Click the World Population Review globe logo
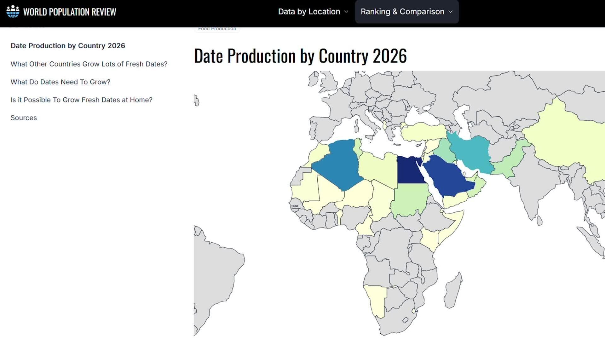The image size is (605, 340). click(x=13, y=12)
